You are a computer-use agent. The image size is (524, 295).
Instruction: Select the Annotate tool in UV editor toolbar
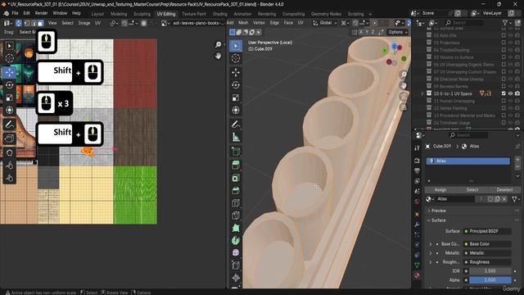point(9,125)
